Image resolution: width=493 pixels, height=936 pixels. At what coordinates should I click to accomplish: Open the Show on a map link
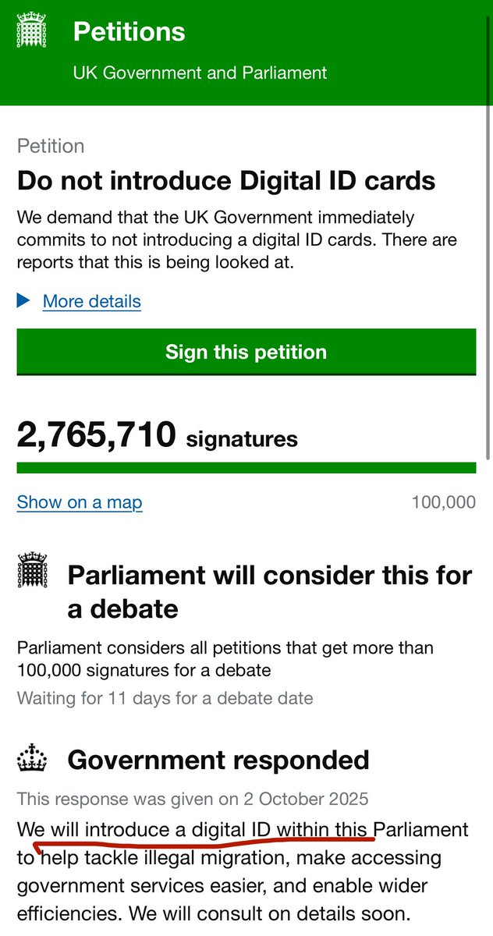[x=80, y=502]
